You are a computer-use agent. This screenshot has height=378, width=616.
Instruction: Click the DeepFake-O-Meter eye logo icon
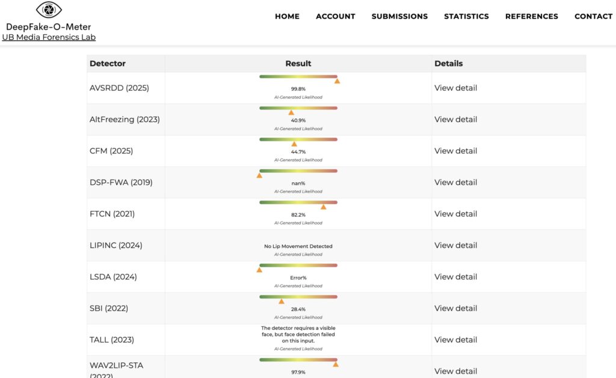(x=49, y=10)
